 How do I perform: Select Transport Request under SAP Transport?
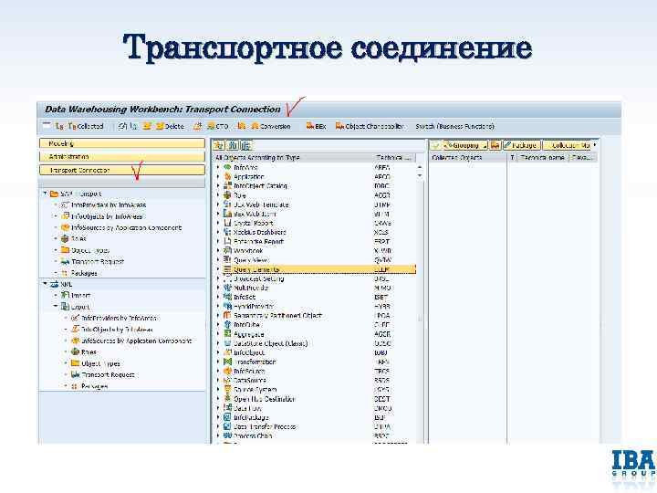pyautogui.click(x=98, y=262)
